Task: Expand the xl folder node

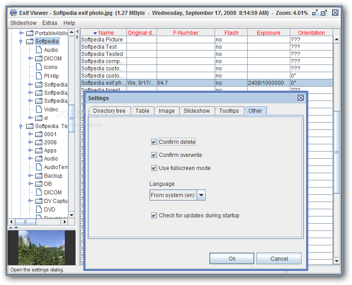Action: (x=30, y=118)
